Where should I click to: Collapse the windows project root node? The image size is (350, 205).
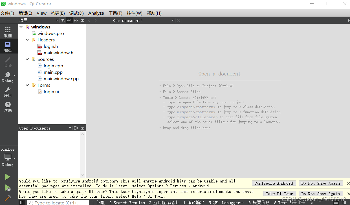pos(21,27)
